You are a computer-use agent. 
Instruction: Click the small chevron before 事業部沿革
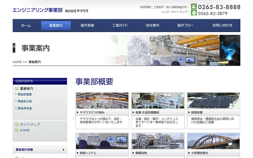pyautogui.click(x=16, y=101)
